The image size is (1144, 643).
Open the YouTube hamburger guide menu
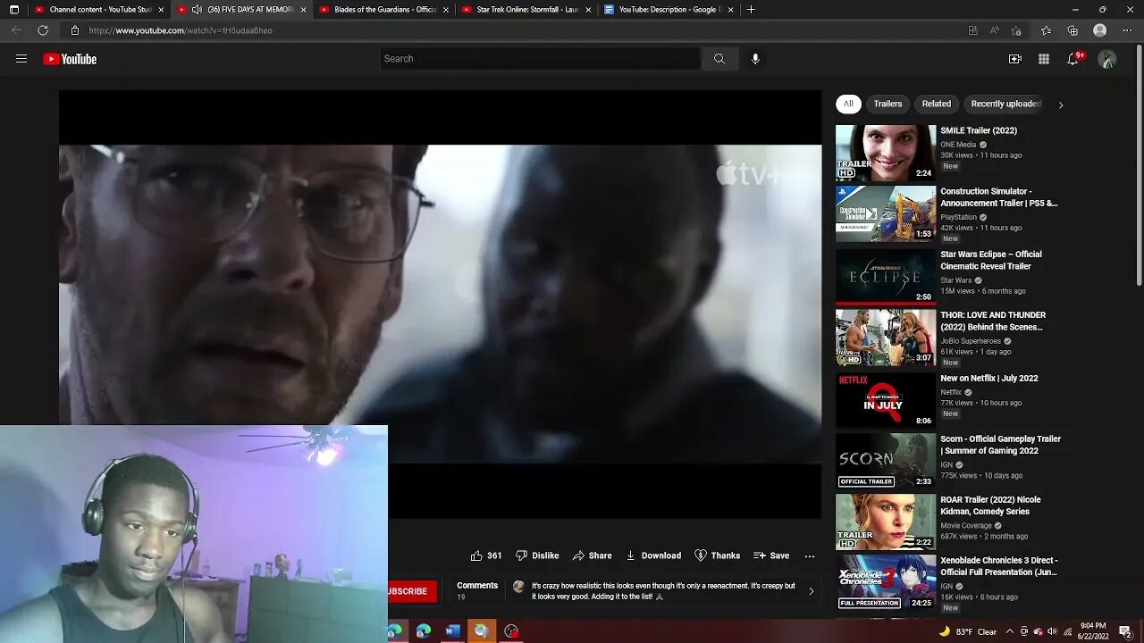[x=21, y=59]
